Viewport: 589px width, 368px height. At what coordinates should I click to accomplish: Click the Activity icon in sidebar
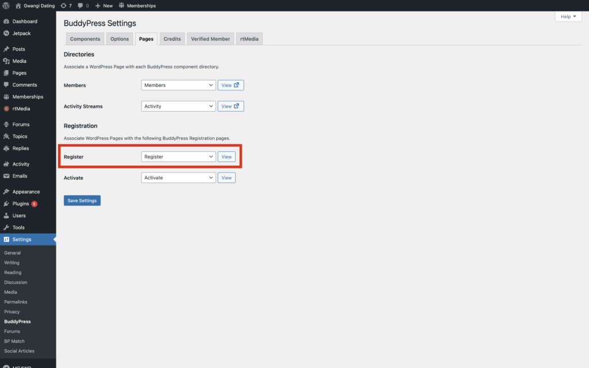click(6, 164)
